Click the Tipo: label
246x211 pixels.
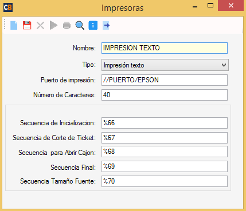click(x=89, y=65)
